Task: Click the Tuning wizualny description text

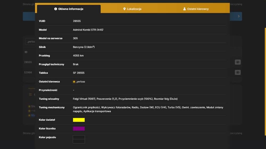Action: point(125,99)
